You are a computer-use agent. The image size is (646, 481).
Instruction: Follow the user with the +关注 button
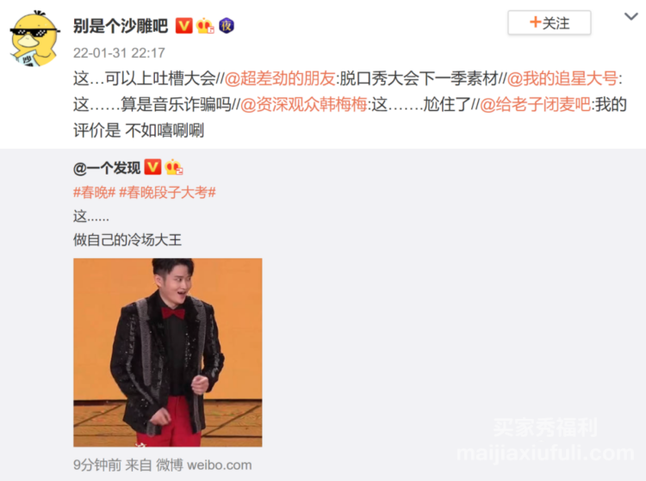tap(550, 22)
